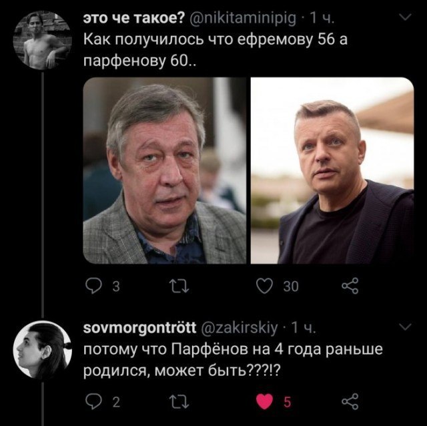The height and width of the screenshot is (426, 427).
Task: Open the profile name "это че такое?"
Action: click(134, 18)
